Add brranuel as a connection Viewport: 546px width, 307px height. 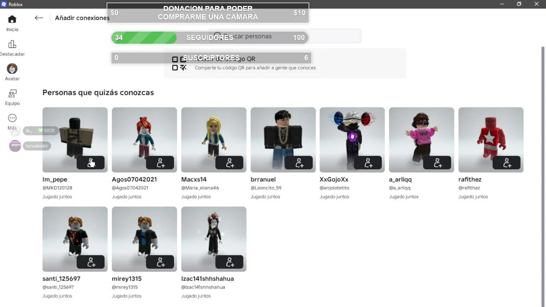coord(299,163)
